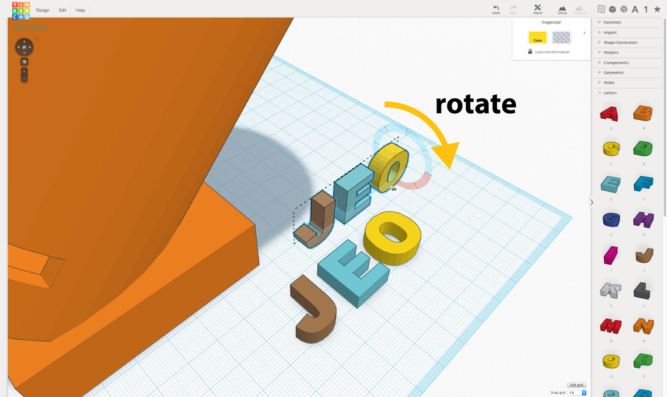Screen dimensions: 667x397
Task: Reset view with the home button
Action: [x=24, y=47]
